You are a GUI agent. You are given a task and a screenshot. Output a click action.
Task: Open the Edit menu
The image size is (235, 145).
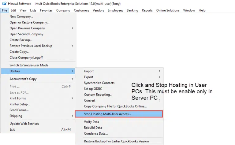(x=13, y=10)
